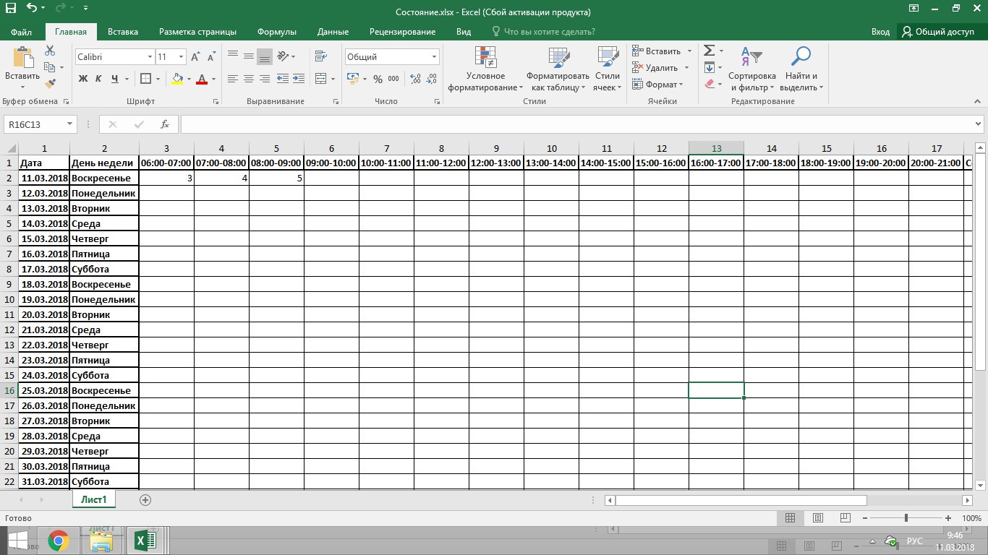Open Условное форматирование
This screenshot has width=988, height=555.
[x=485, y=69]
